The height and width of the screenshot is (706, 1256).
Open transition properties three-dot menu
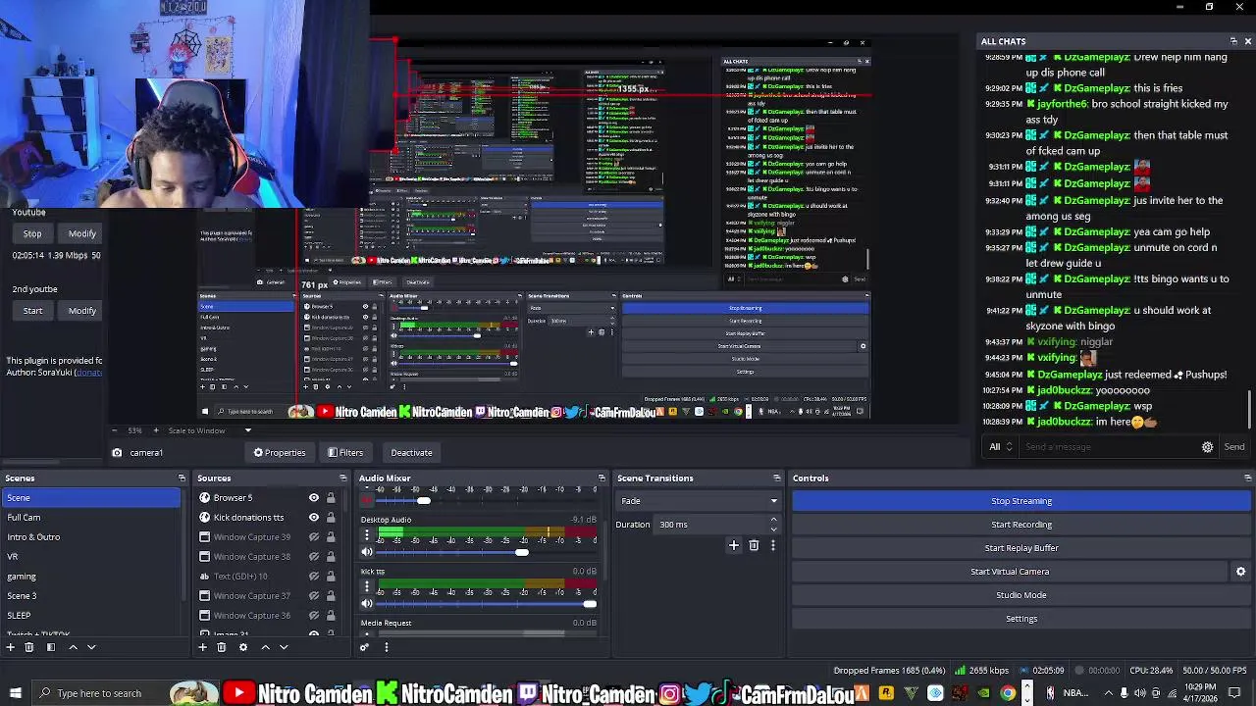click(772, 545)
